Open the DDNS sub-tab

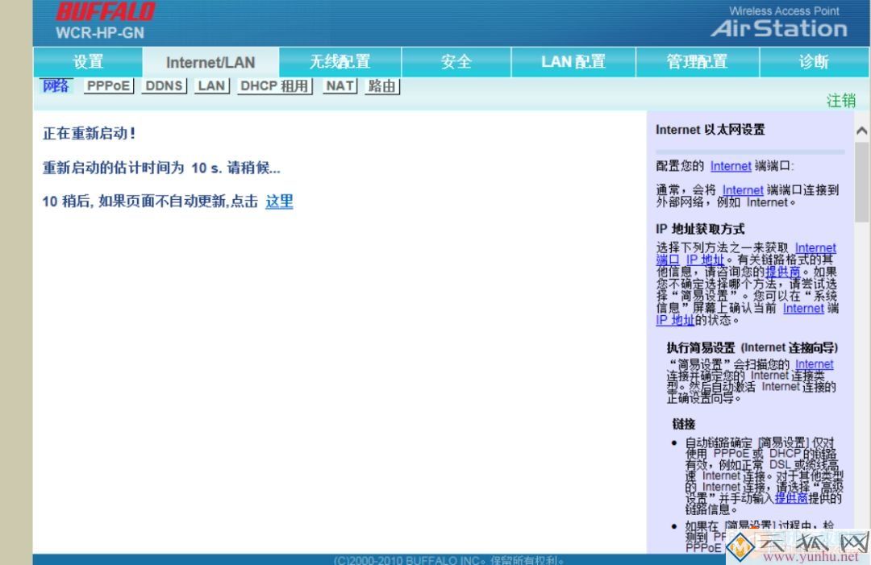164,85
